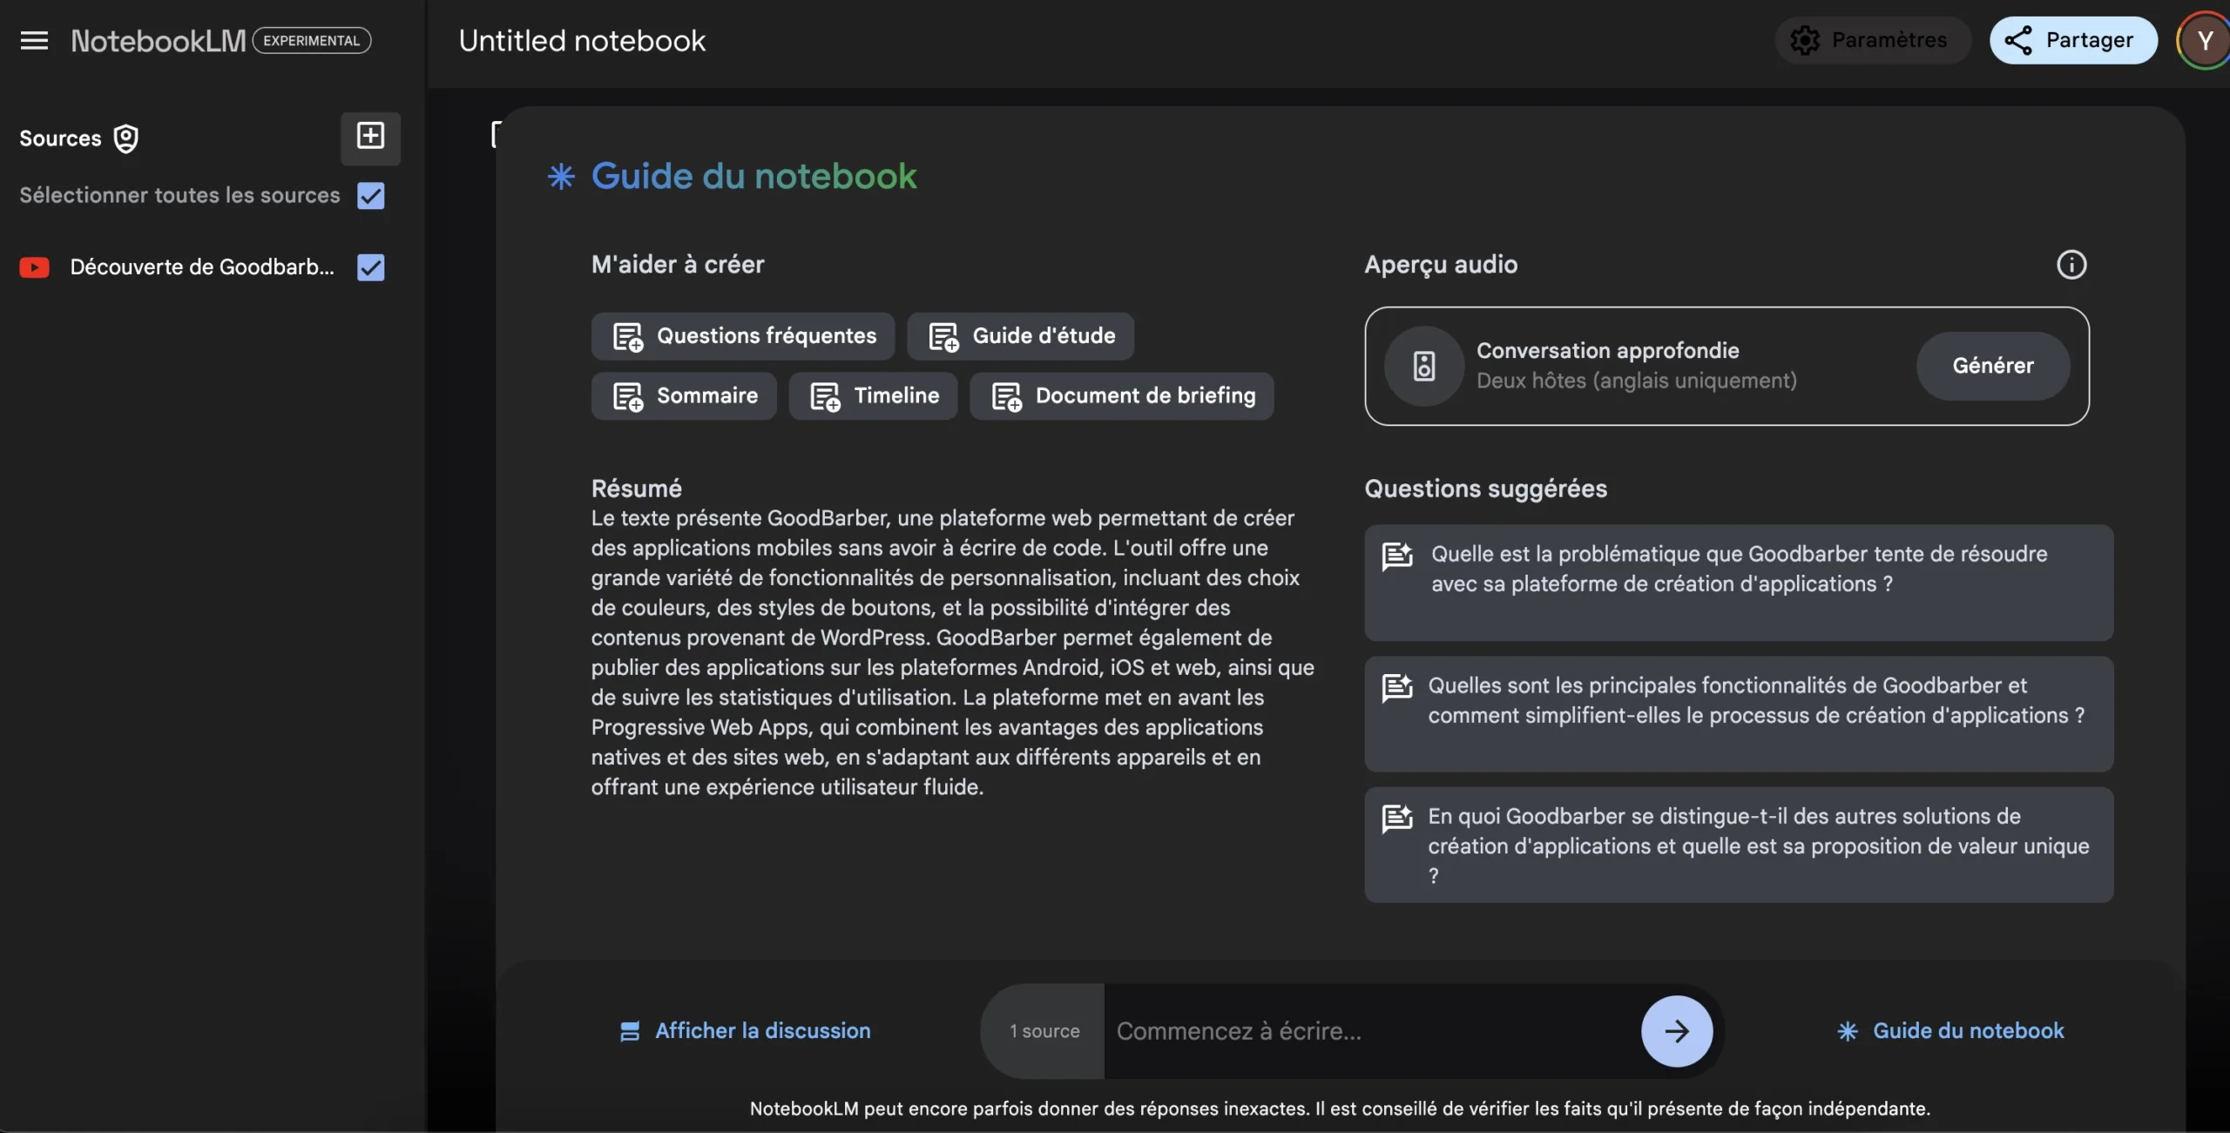Create a Document de briefing
This screenshot has height=1133, width=2230.
pyautogui.click(x=1122, y=396)
